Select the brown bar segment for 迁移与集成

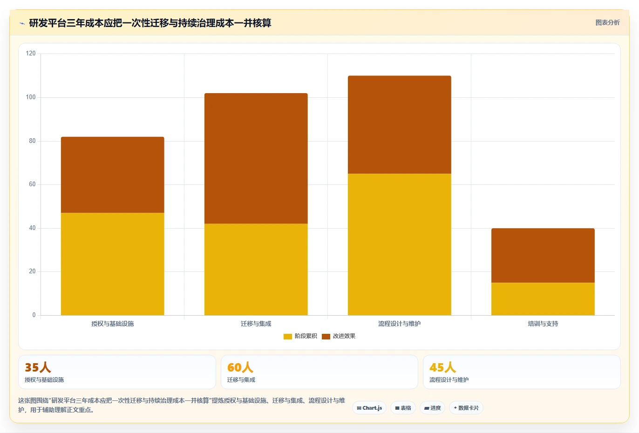coord(256,158)
